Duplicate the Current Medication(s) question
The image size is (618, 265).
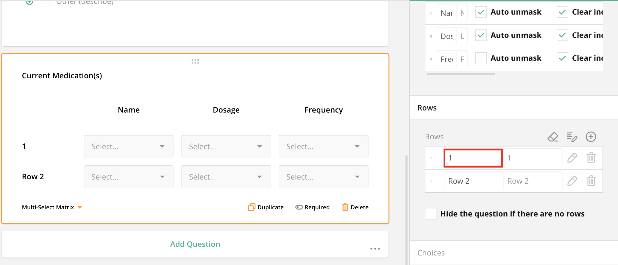pyautogui.click(x=266, y=207)
